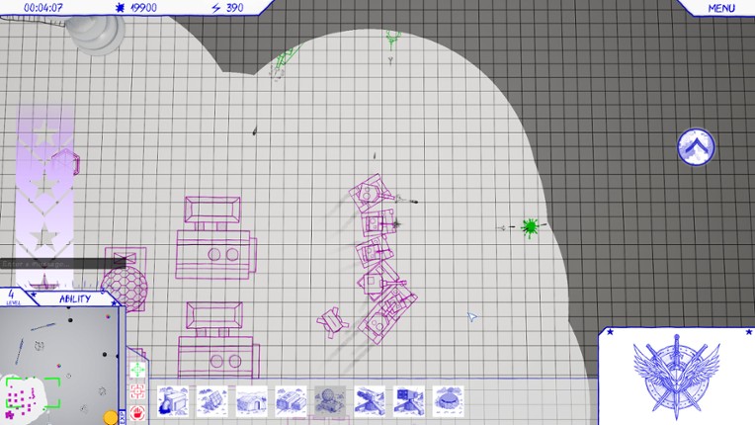755x425 pixels.
Task: Select the first building icon in build bar
Action: point(172,401)
